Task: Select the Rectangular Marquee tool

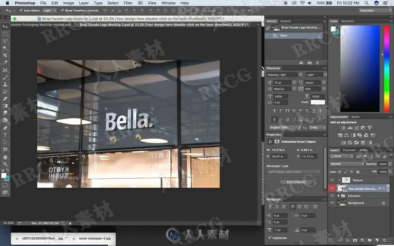Action: (5, 33)
